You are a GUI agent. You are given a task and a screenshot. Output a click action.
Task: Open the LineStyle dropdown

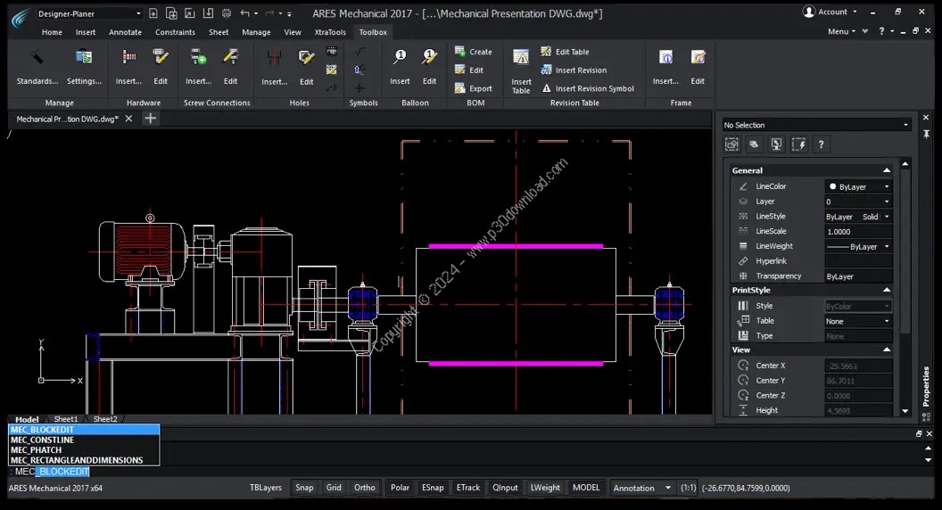pos(858,217)
